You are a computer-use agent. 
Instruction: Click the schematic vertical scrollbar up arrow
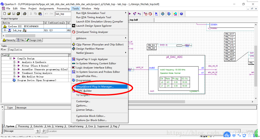click(256, 25)
